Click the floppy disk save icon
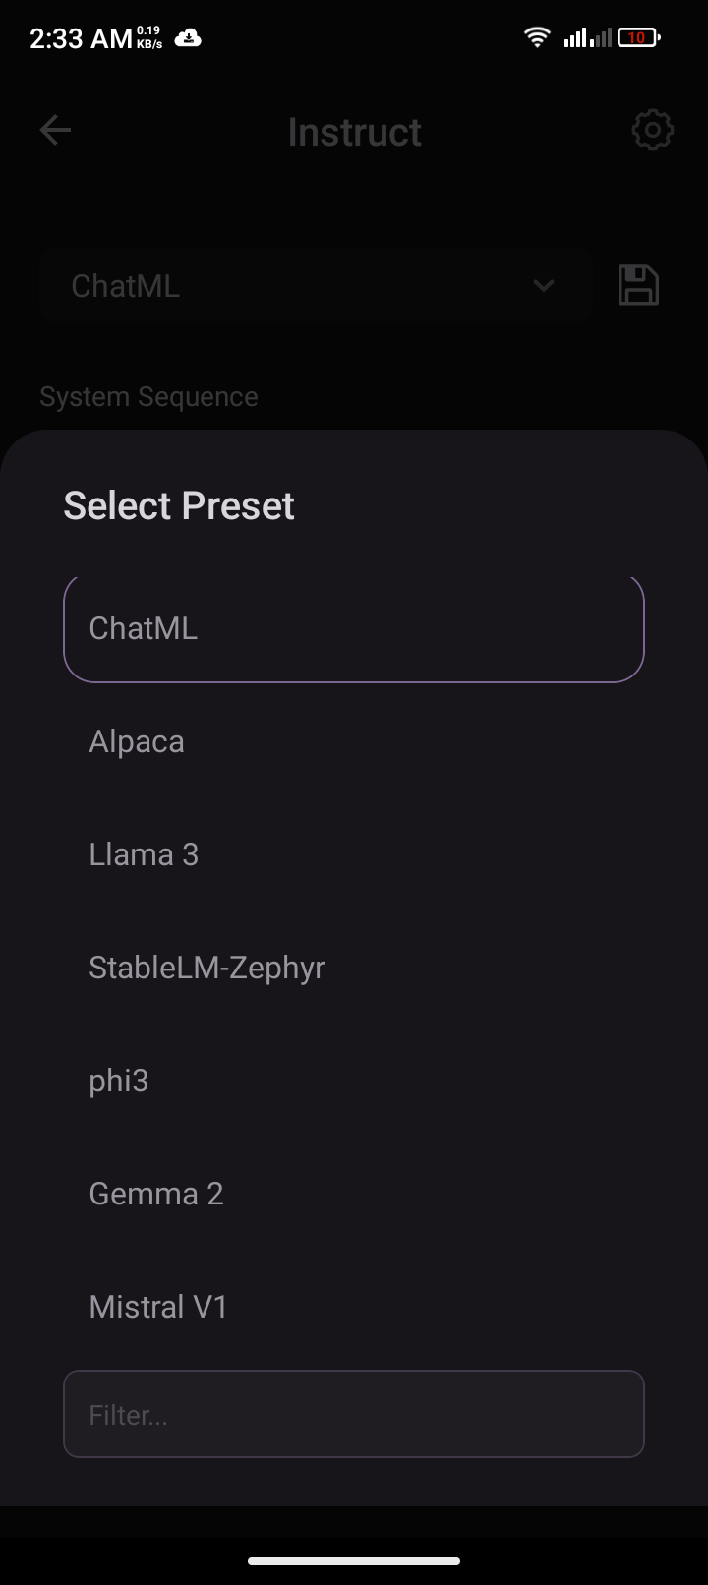The image size is (708, 1585). (638, 286)
